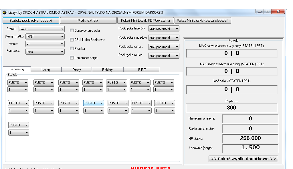The image size is (293, 169).
Task: Switch to the Lasery tab
Action: coord(46,70)
